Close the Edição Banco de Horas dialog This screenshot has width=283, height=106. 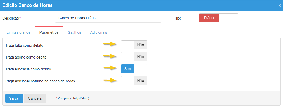279,5
